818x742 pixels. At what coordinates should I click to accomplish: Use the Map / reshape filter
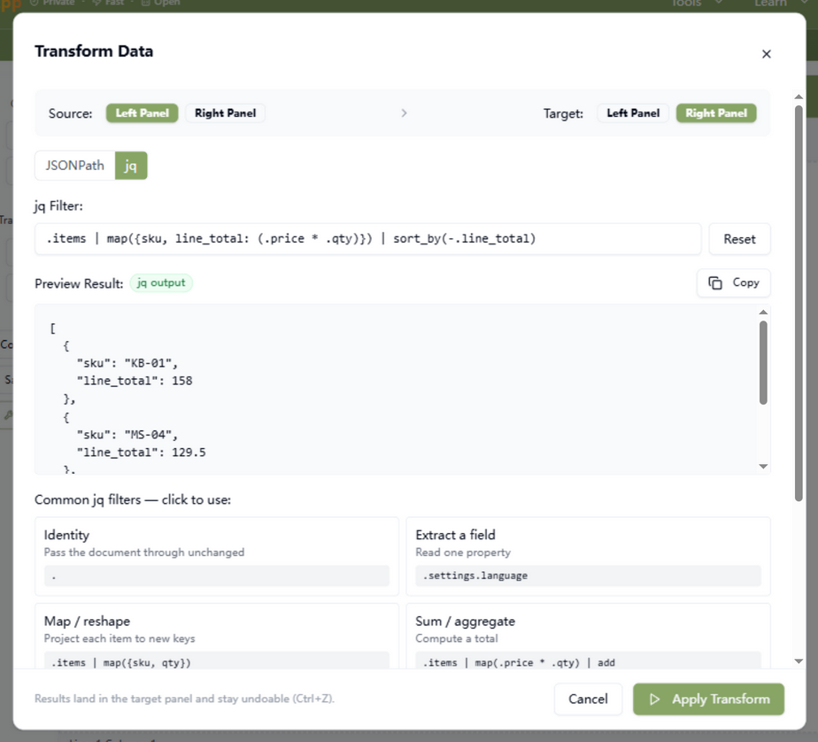coord(217,636)
